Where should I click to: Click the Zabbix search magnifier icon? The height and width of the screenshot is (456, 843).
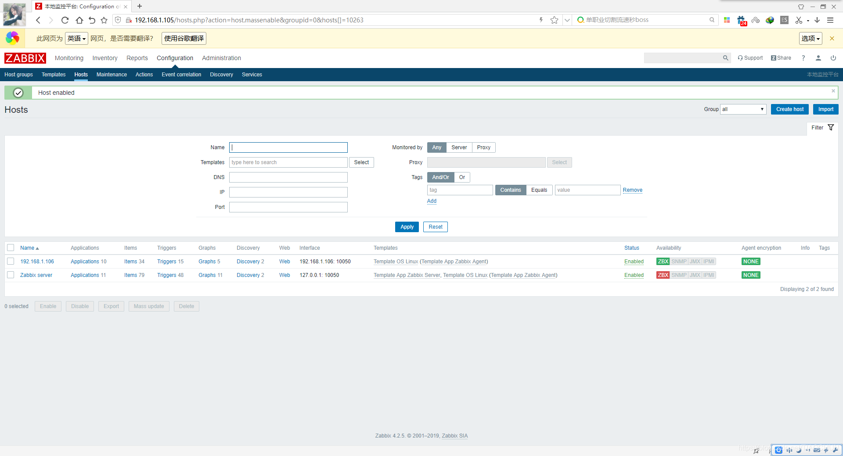point(725,58)
